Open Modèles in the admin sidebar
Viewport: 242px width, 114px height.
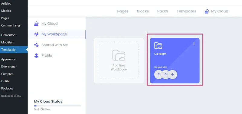pos(7,42)
